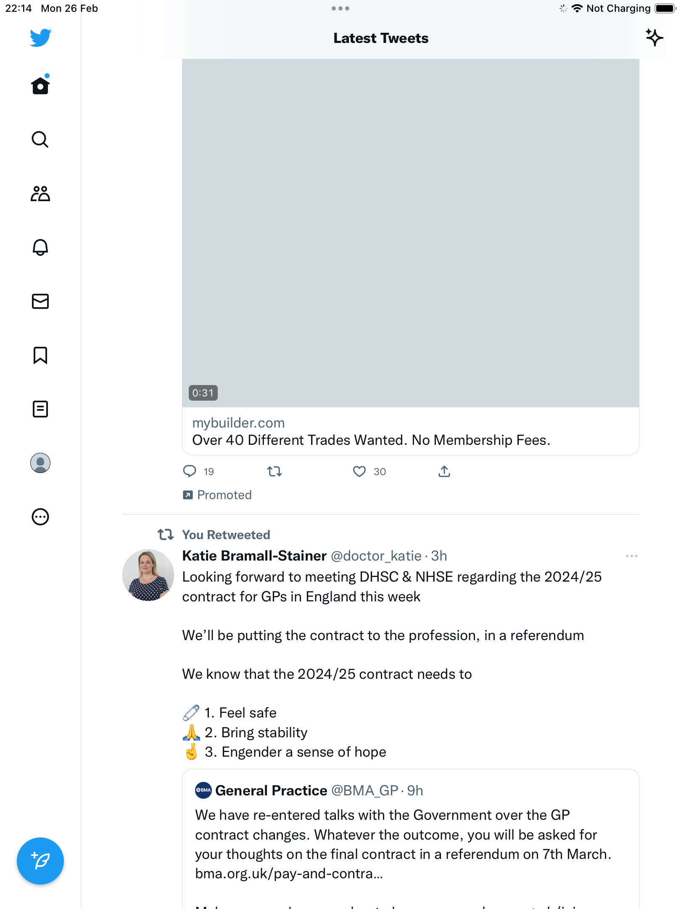Retweet the mybuilder promoted tweet

coord(275,471)
